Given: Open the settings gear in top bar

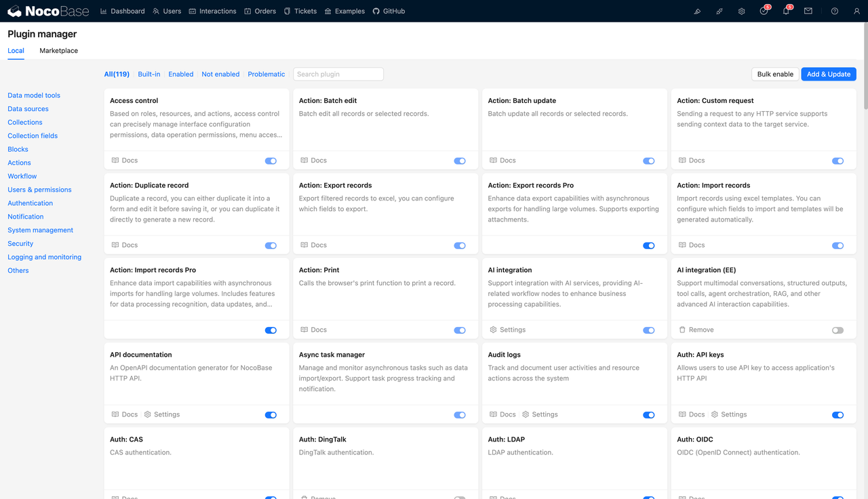Looking at the screenshot, I should click(x=742, y=12).
